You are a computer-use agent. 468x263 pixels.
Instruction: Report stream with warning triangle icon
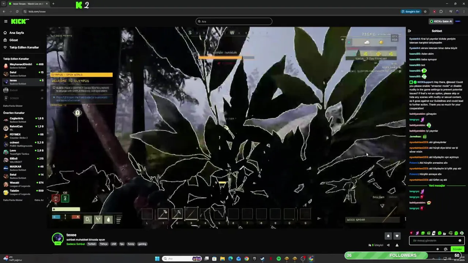tap(397, 245)
